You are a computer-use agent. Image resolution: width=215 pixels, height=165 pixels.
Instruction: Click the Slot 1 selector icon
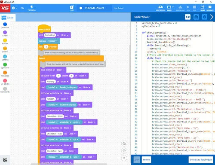[72, 8]
